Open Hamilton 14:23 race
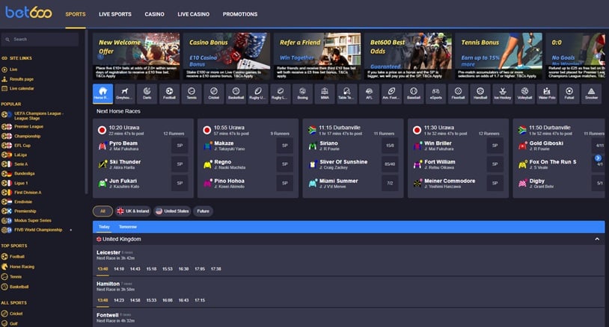Screen dimensions: 609x327 pyautogui.click(x=119, y=300)
